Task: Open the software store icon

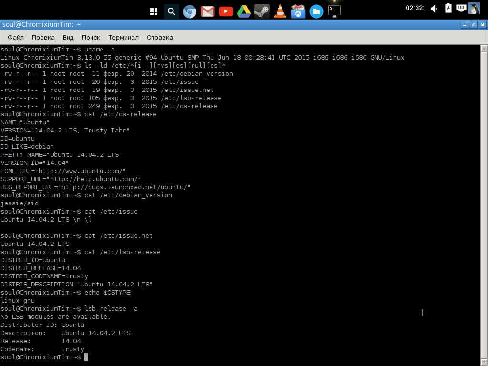Action: point(298,11)
